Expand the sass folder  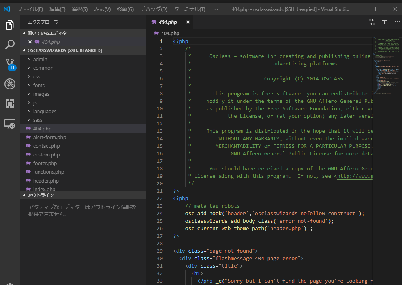(x=29, y=120)
